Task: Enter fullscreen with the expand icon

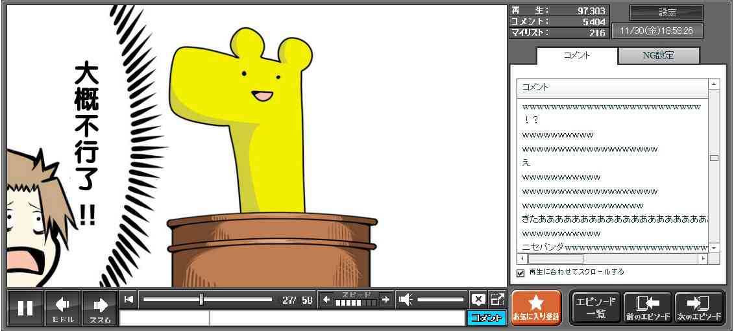Action: click(497, 299)
